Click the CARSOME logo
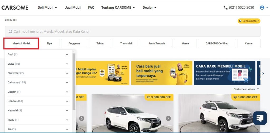 click(15, 8)
